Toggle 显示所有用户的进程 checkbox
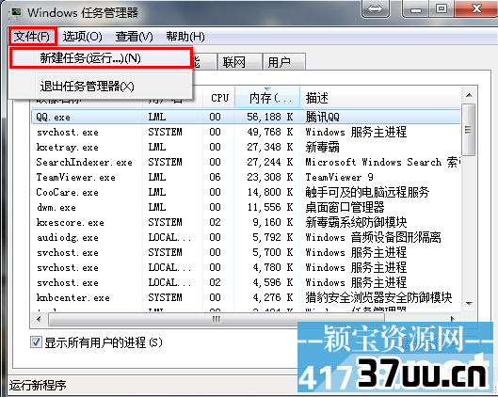The height and width of the screenshot is (397, 498). click(x=36, y=342)
